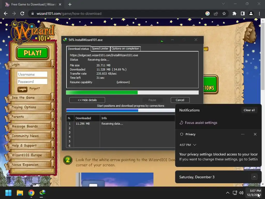Open the volume control in system tray
The image size is (265, 199).
tap(241, 193)
